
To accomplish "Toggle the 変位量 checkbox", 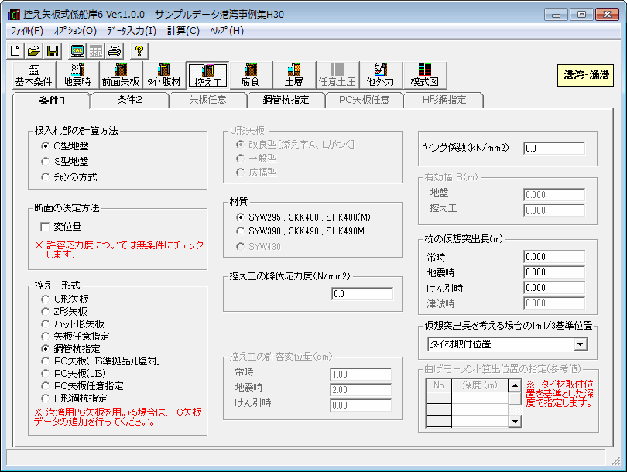I will [45, 227].
